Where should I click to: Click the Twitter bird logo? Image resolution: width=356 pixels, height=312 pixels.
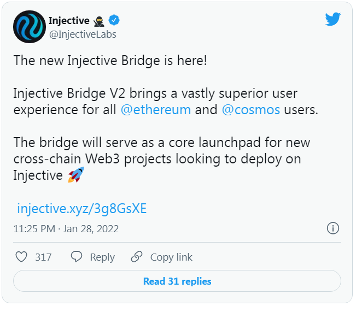click(332, 19)
